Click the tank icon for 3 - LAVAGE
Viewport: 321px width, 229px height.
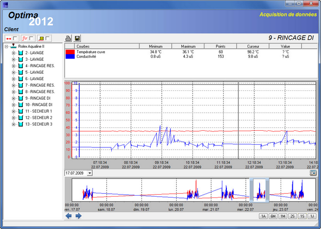click(x=21, y=59)
